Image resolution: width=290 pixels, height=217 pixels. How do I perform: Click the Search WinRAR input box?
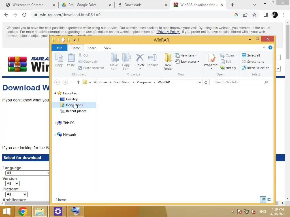tap(241, 82)
